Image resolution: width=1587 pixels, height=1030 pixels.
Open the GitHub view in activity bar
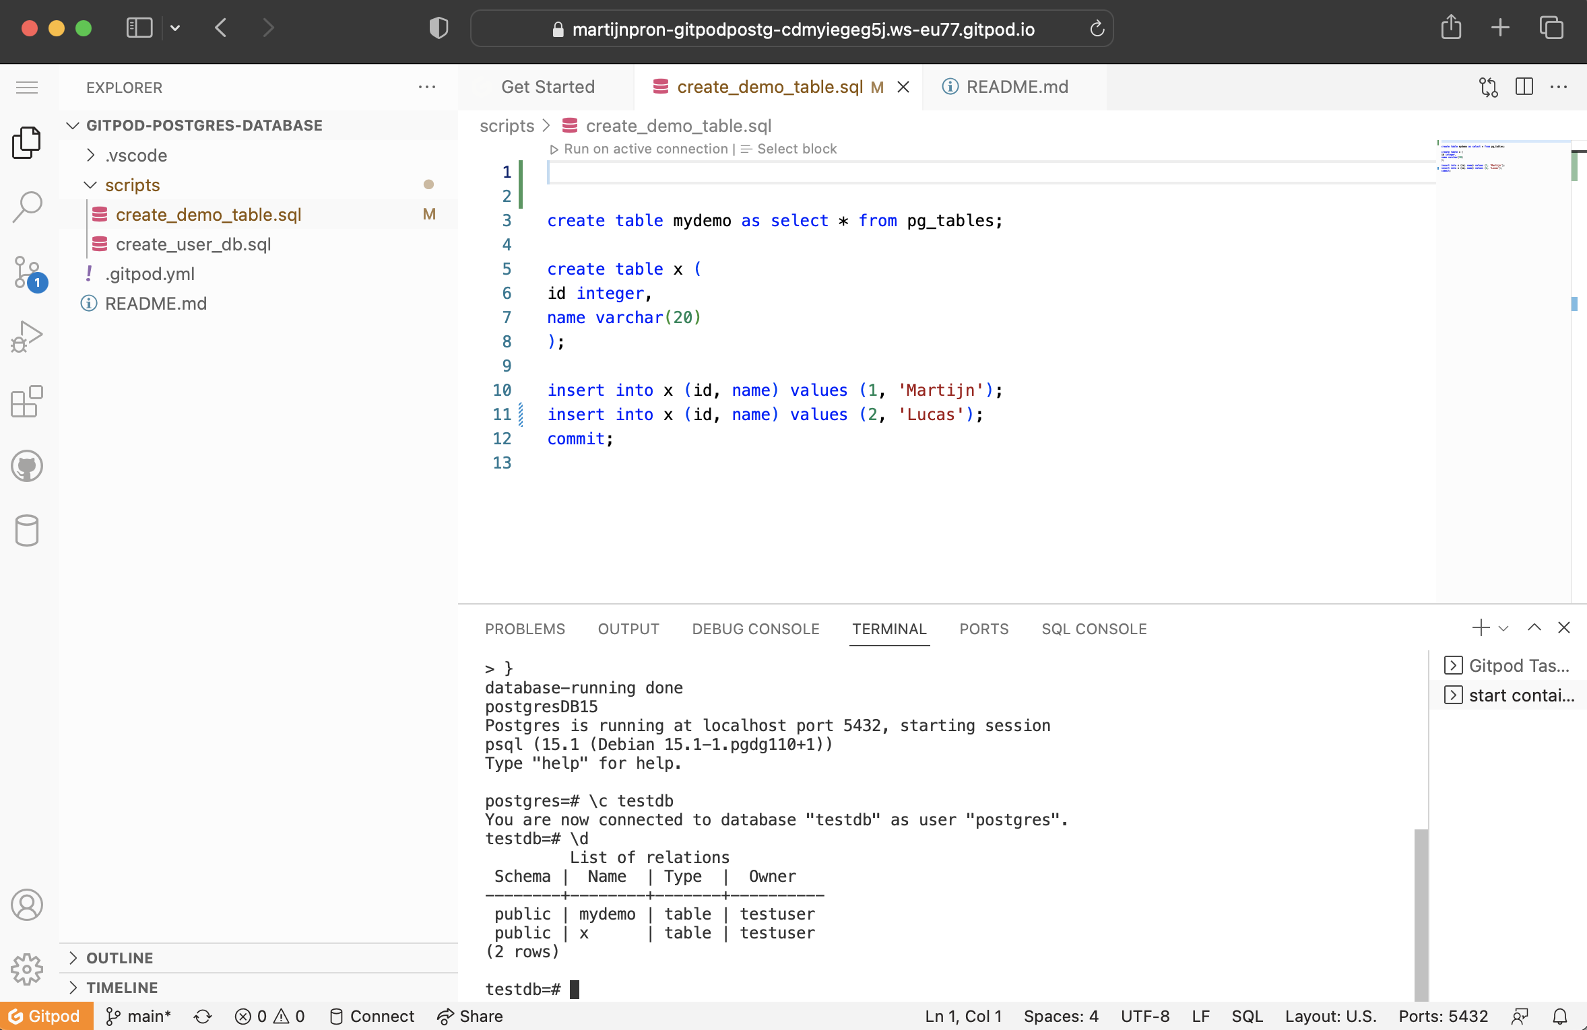[x=27, y=466]
